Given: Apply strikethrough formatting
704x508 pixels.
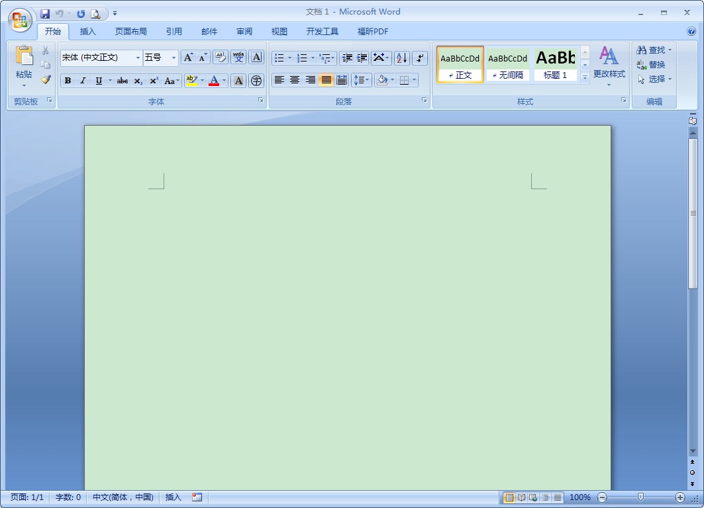Looking at the screenshot, I should [x=122, y=80].
